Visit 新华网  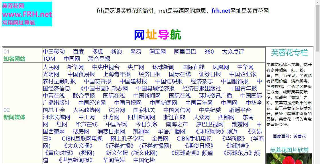(76, 67)
